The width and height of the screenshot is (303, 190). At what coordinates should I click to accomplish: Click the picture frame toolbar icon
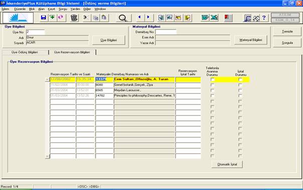point(170,18)
